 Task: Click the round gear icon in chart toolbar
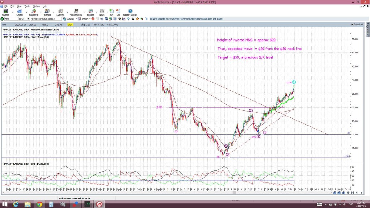click(x=102, y=19)
